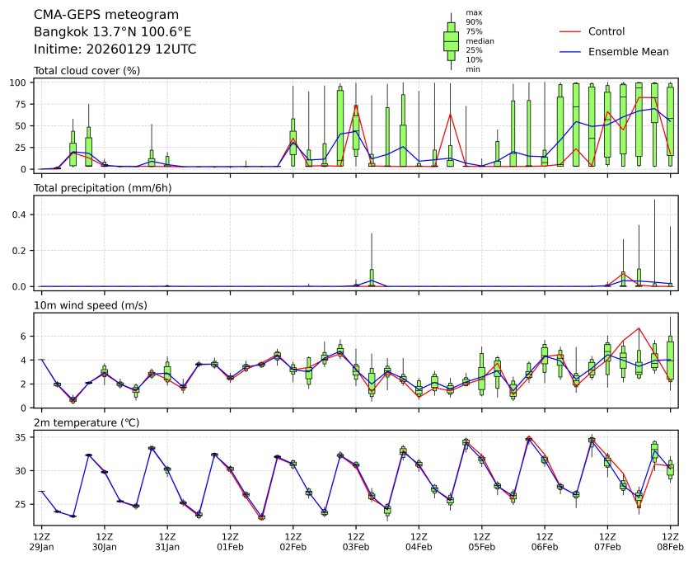693x561 pixels.
Task: Click the 12Z 08Feb time axis label
Action: pos(670,540)
